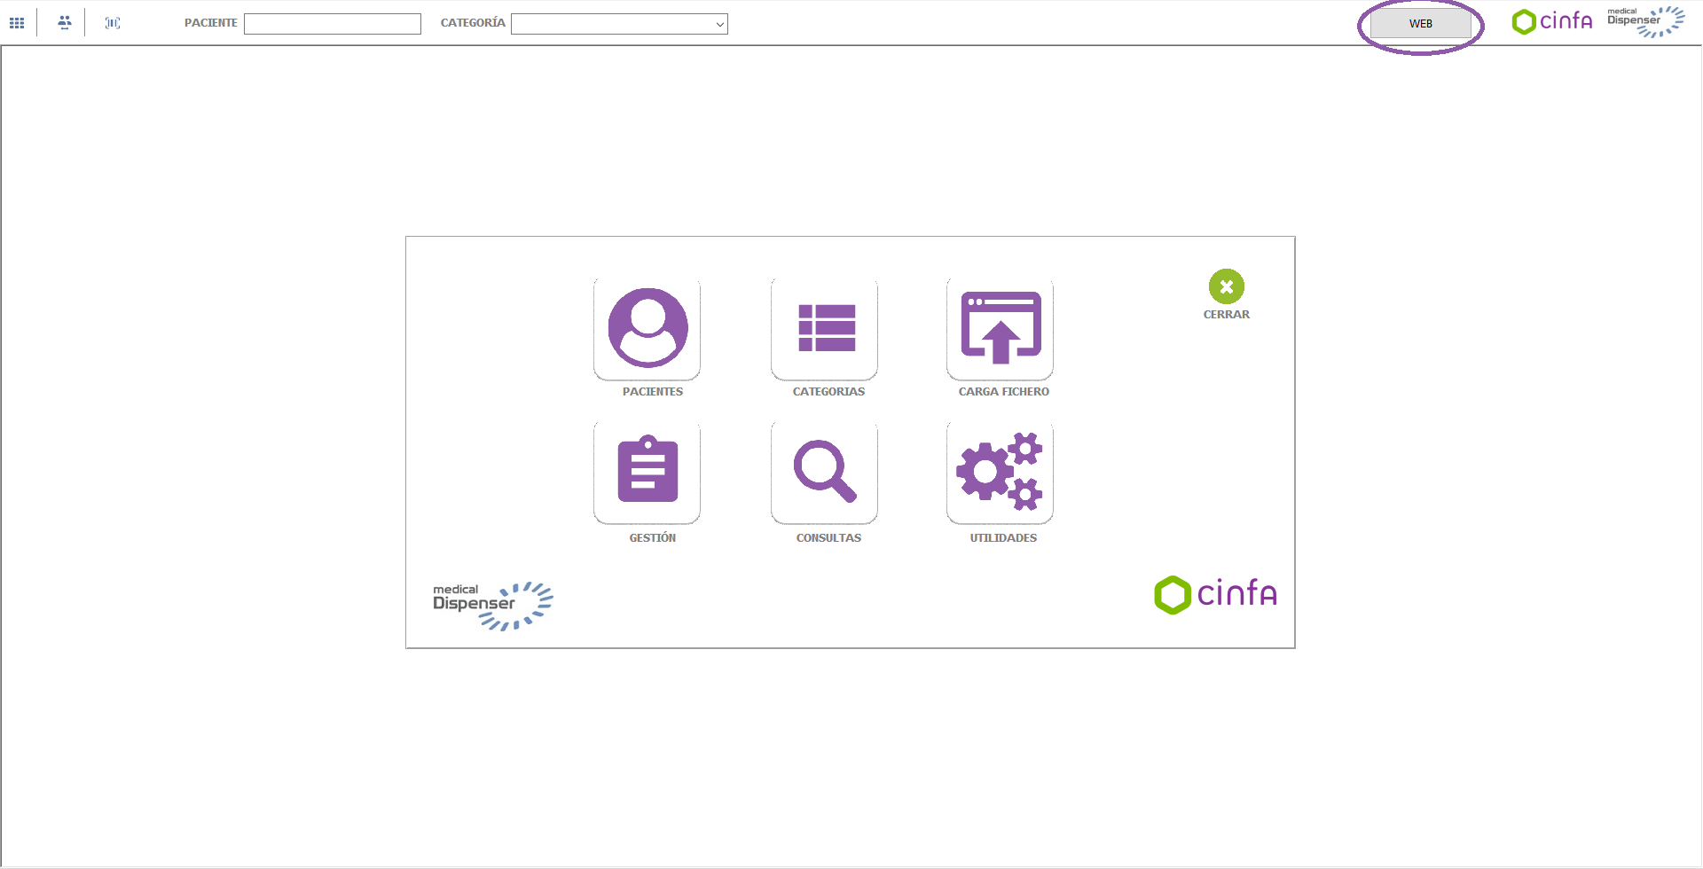Click medical Dispenser logo inside menu panel

(x=492, y=606)
